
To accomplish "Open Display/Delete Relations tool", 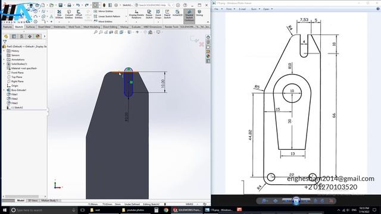I will [136, 14].
